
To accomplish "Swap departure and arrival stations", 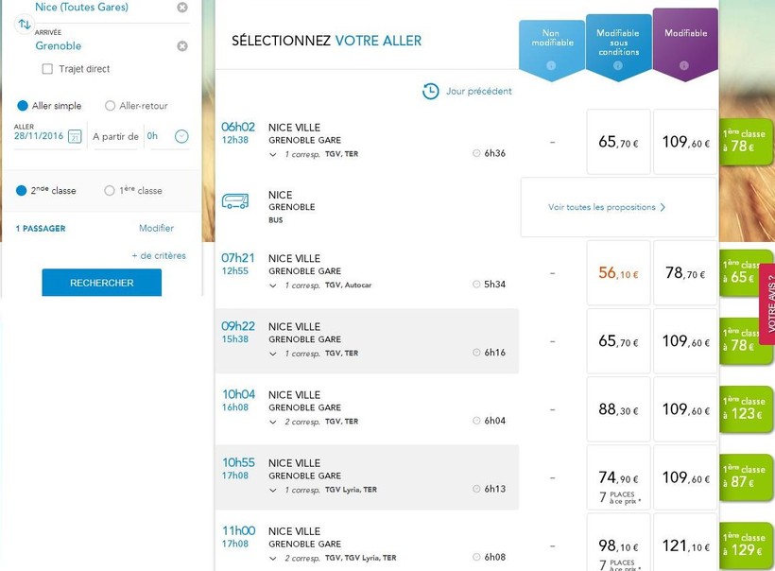I will coord(25,25).
